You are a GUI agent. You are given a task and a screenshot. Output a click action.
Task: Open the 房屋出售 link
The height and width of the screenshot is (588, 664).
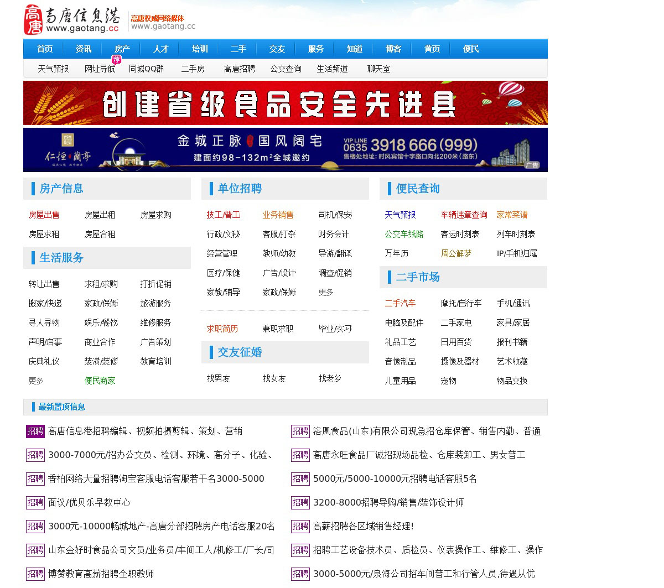click(x=44, y=215)
